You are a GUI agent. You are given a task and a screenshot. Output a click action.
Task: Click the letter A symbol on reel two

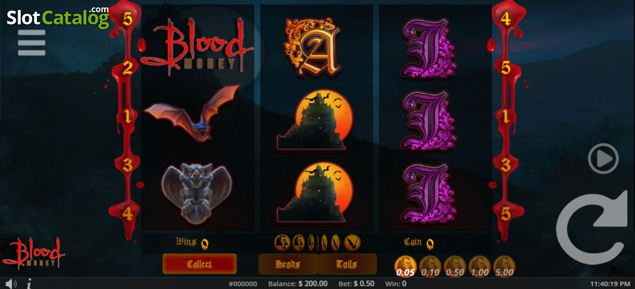coord(312,47)
